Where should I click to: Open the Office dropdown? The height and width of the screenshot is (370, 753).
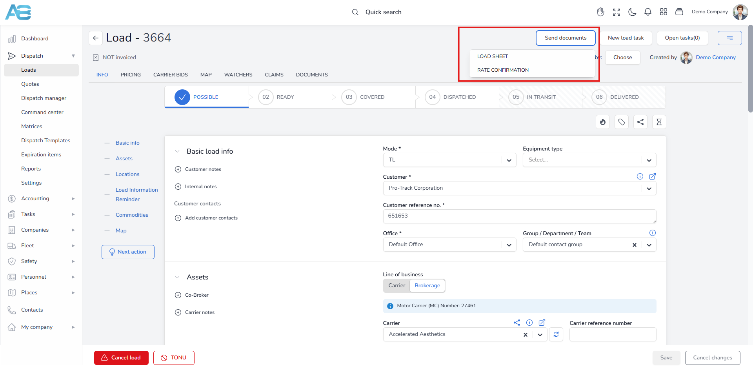pyautogui.click(x=449, y=245)
